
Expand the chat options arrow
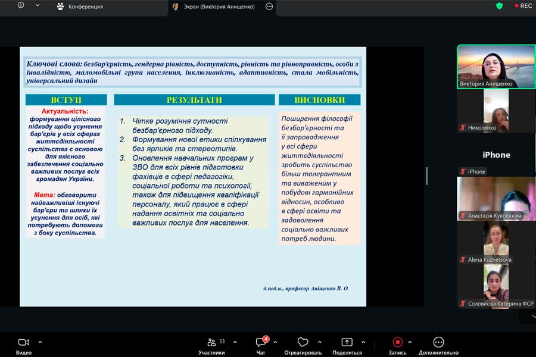point(275,342)
